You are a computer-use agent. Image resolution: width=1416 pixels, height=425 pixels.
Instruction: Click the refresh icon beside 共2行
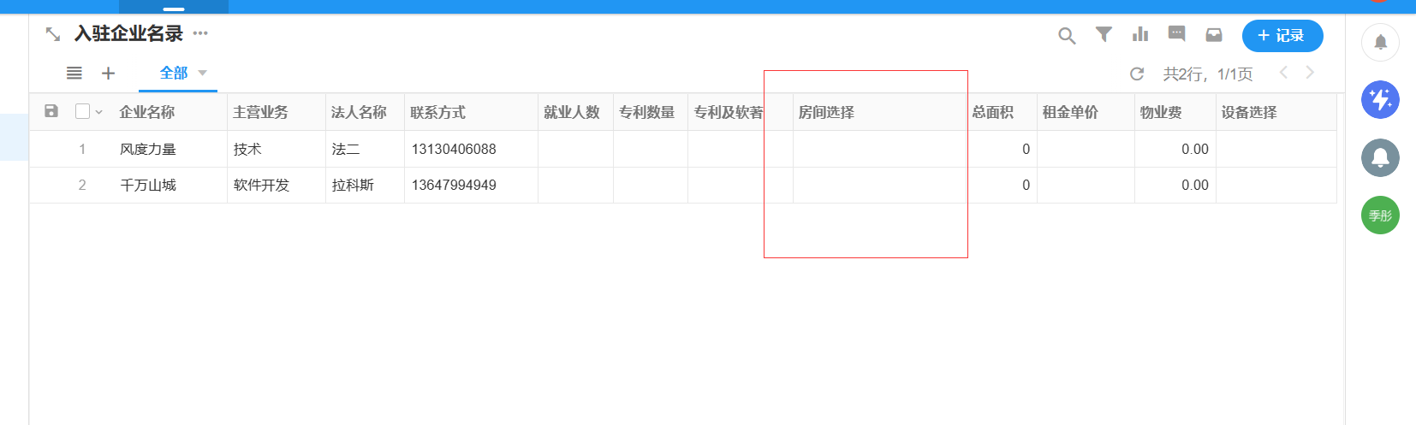point(1137,74)
